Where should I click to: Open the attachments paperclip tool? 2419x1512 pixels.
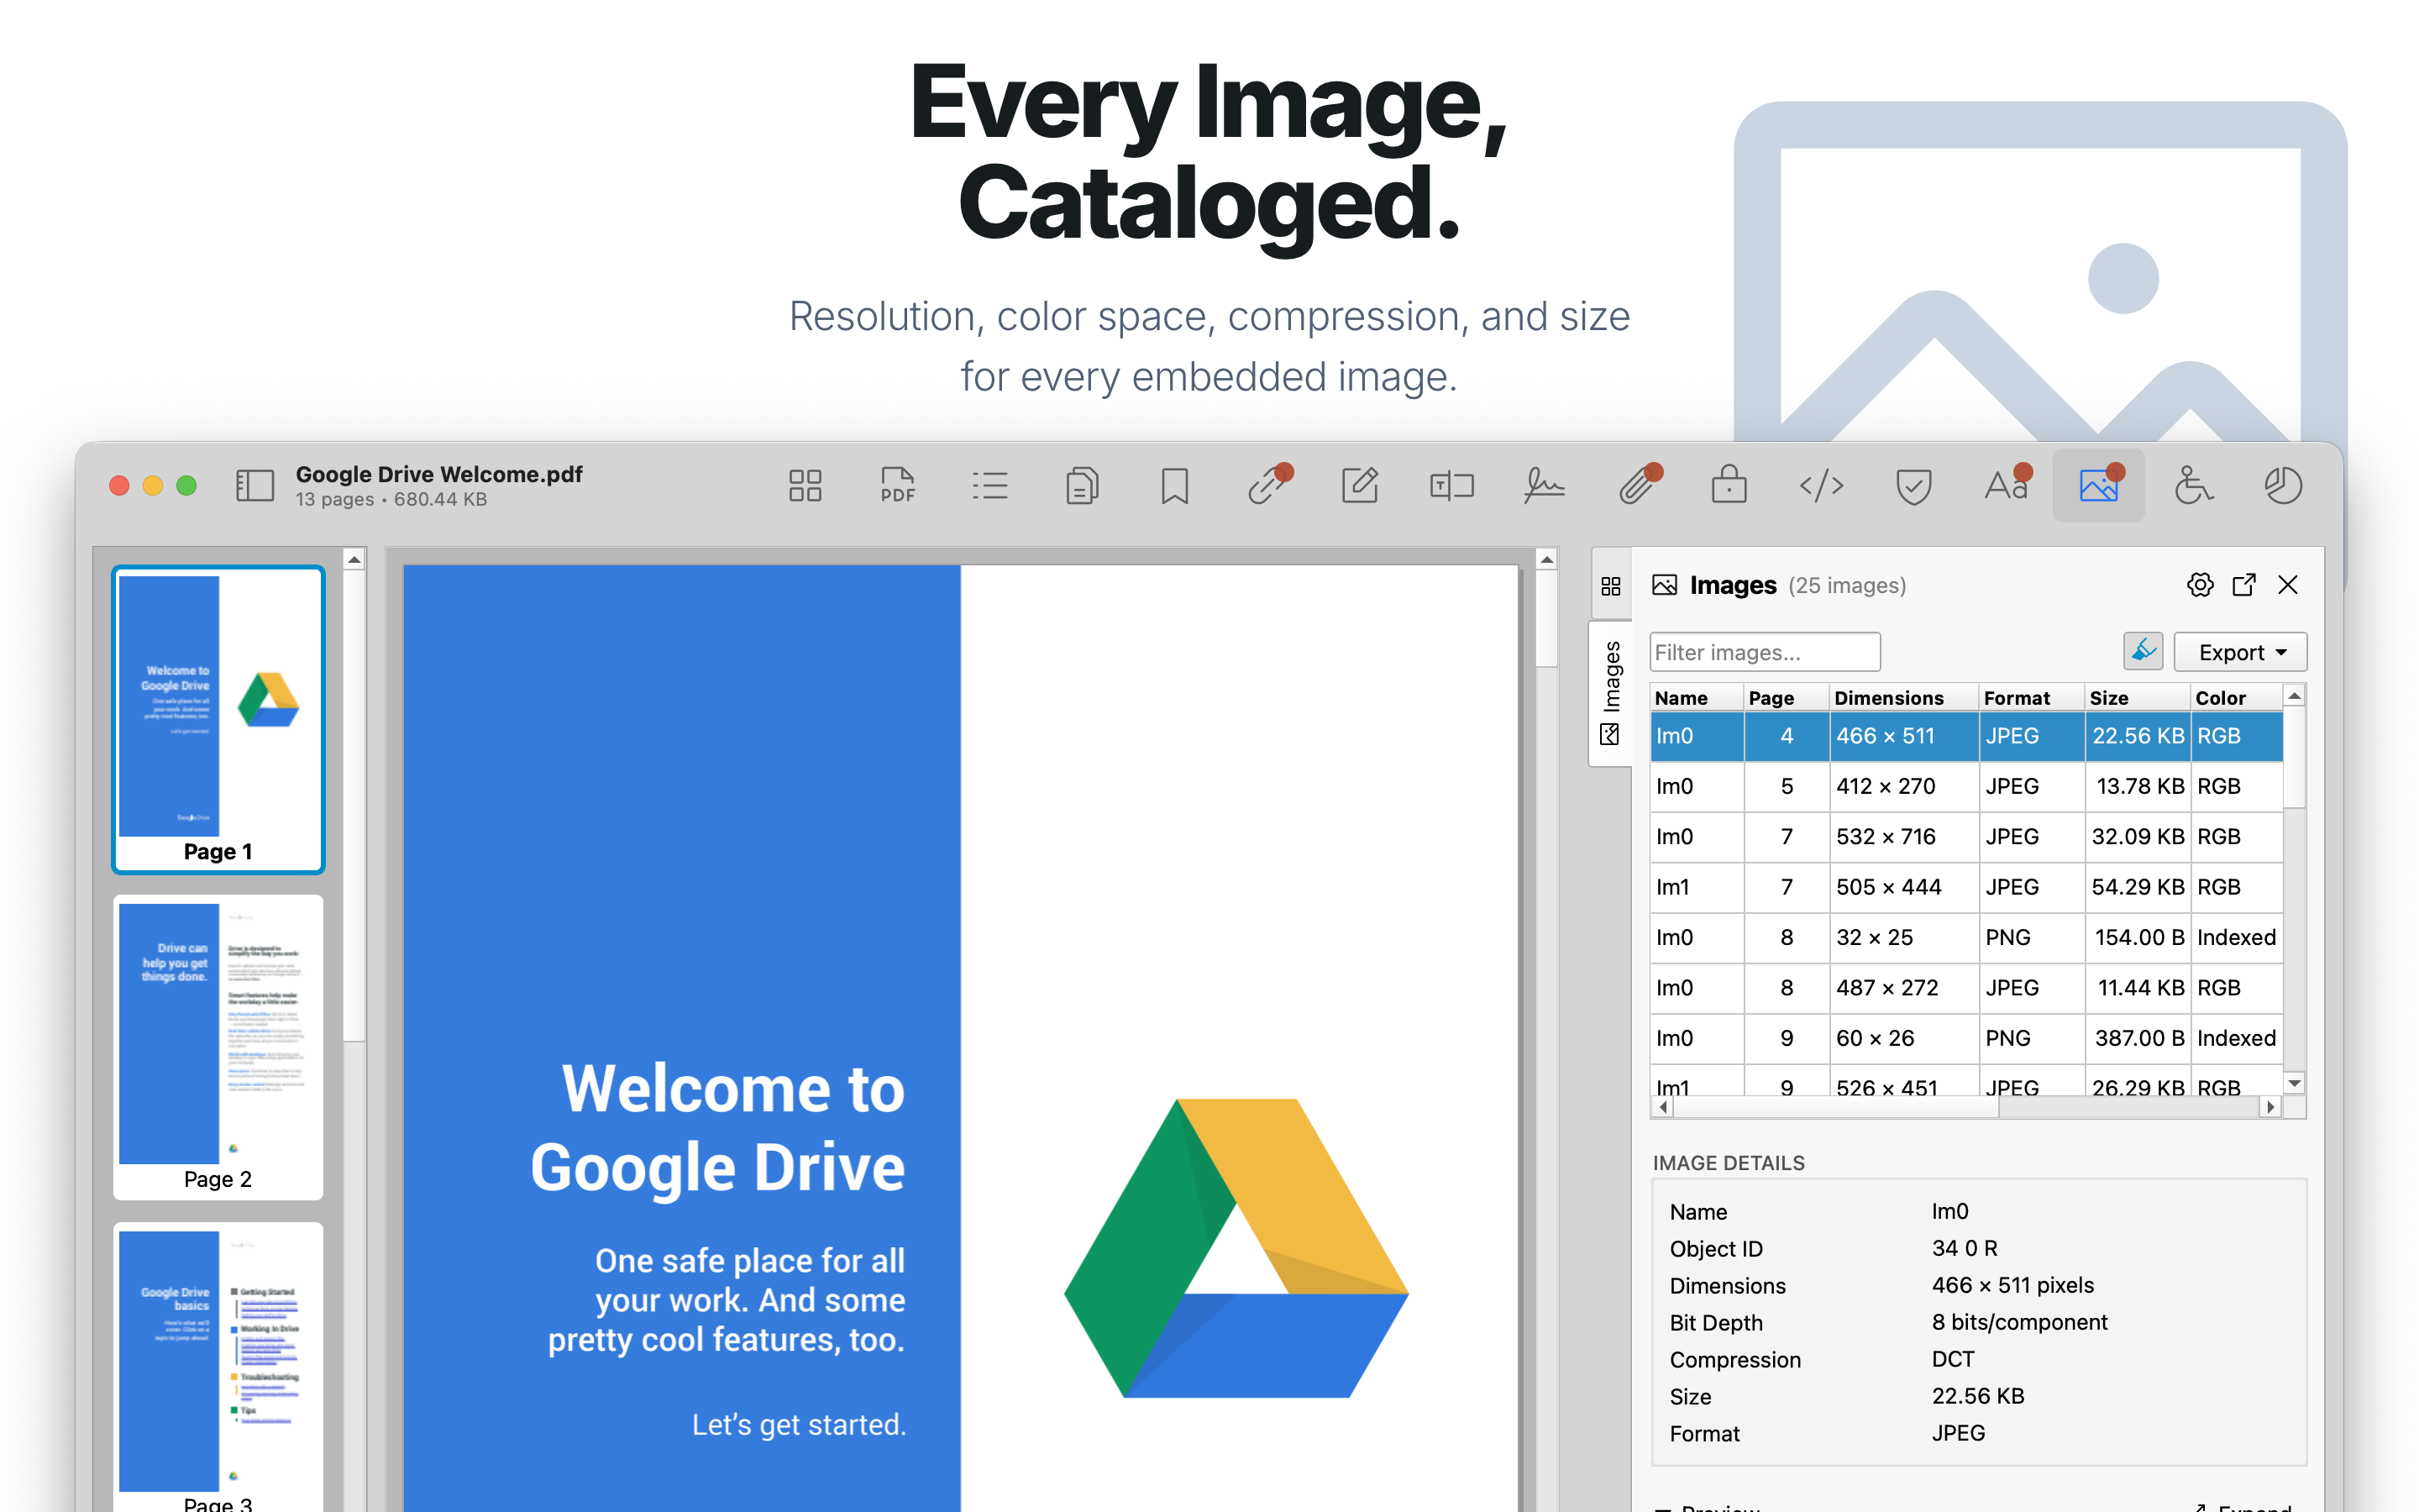coord(1640,485)
